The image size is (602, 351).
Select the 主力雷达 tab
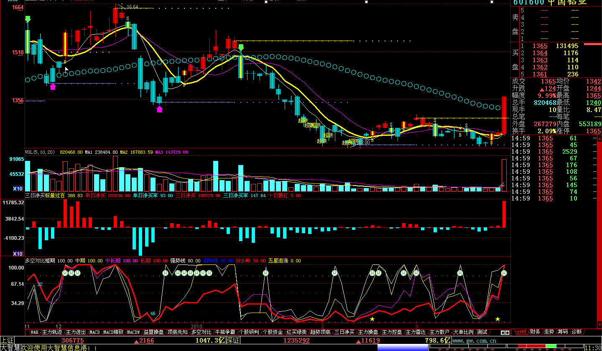pyautogui.click(x=416, y=332)
